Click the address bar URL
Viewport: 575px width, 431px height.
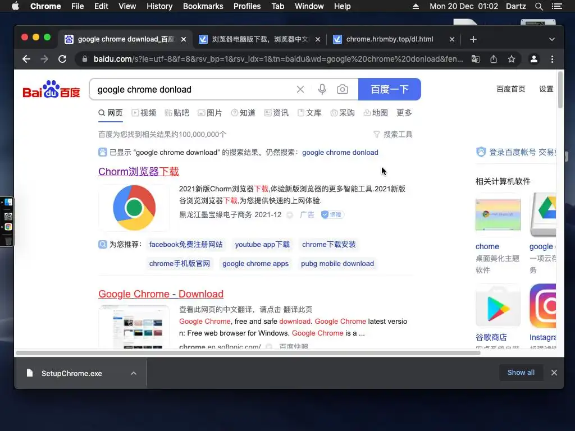(278, 59)
